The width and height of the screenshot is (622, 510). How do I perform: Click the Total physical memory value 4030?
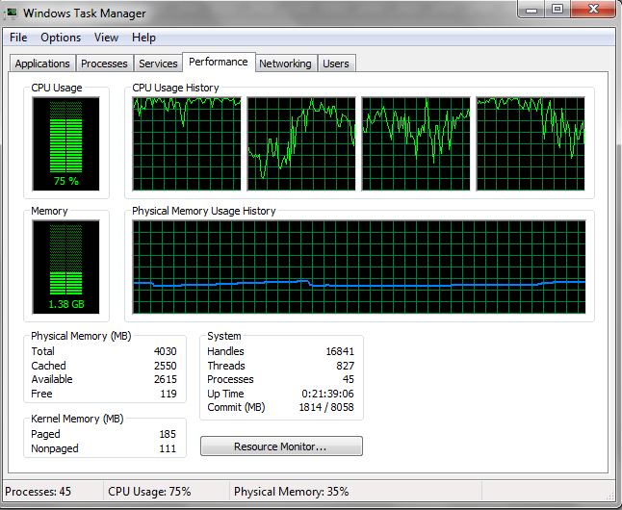coord(165,351)
